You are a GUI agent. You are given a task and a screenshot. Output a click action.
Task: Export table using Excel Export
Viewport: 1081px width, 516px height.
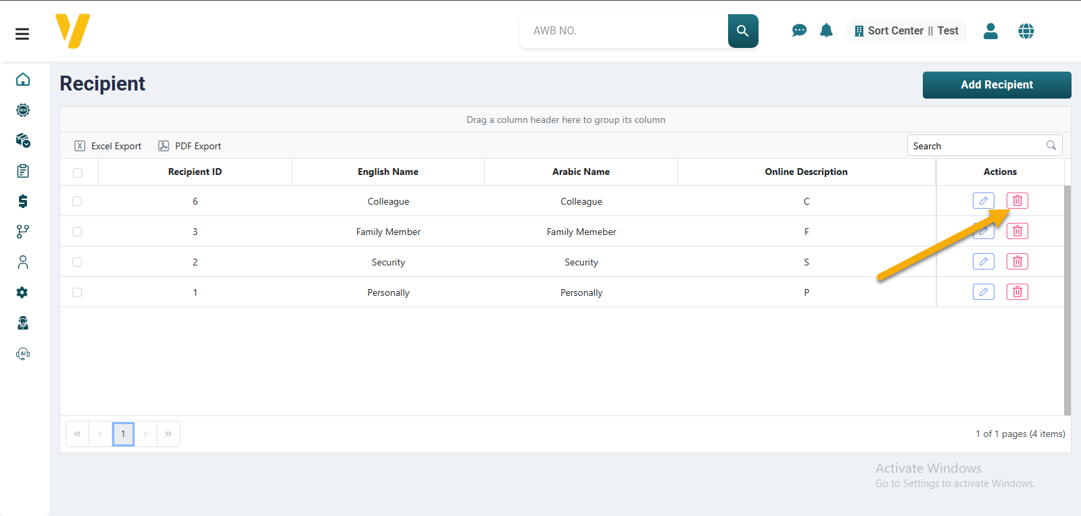[x=108, y=146]
